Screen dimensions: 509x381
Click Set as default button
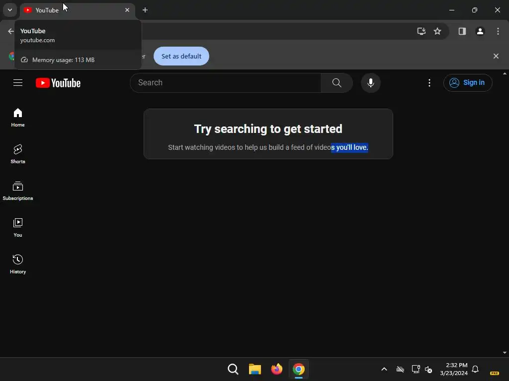[x=181, y=56]
